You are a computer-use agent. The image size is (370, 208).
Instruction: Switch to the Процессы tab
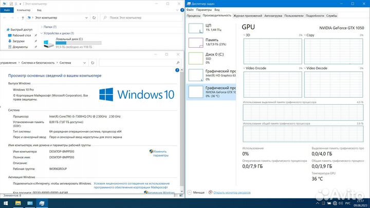coord(194,16)
